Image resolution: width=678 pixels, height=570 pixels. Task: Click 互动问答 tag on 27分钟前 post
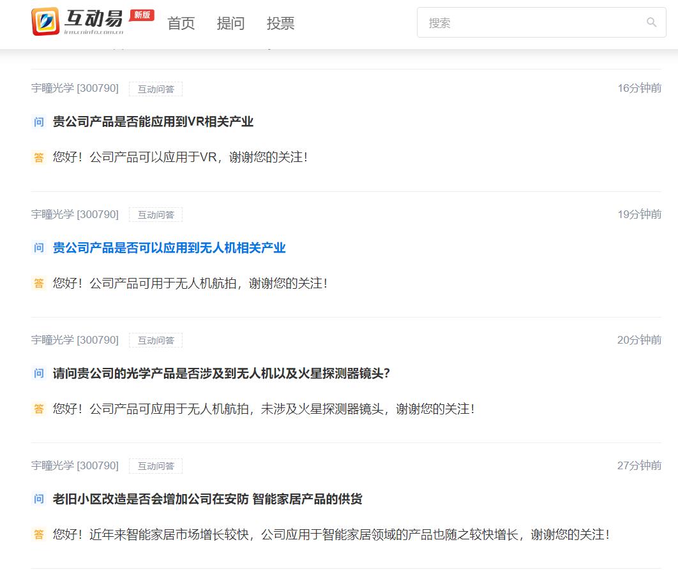(x=156, y=466)
